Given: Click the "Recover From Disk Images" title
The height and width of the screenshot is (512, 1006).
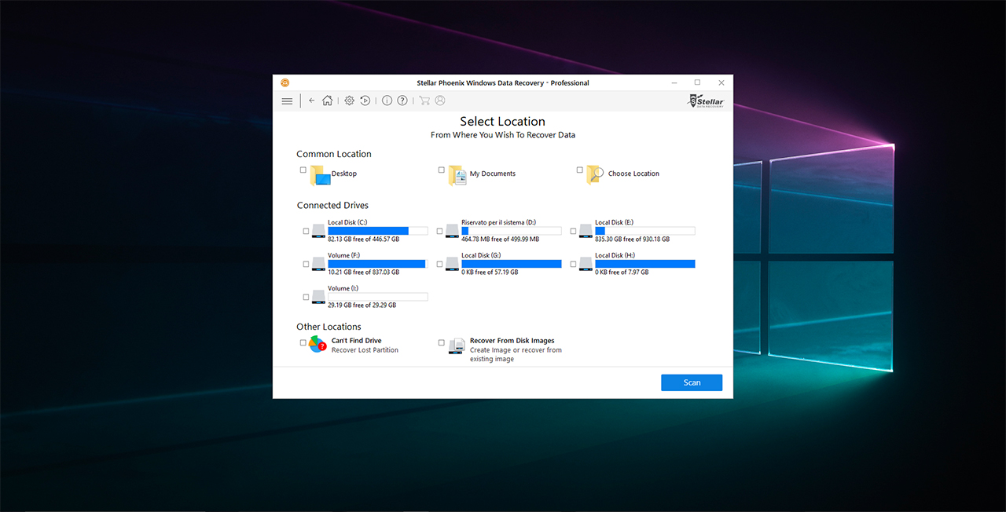Looking at the screenshot, I should [512, 341].
